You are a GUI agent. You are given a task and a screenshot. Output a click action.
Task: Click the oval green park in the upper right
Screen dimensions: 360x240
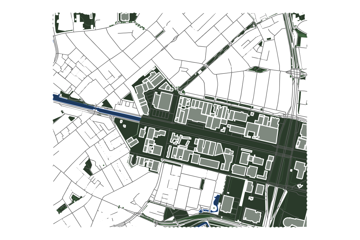[257, 69]
